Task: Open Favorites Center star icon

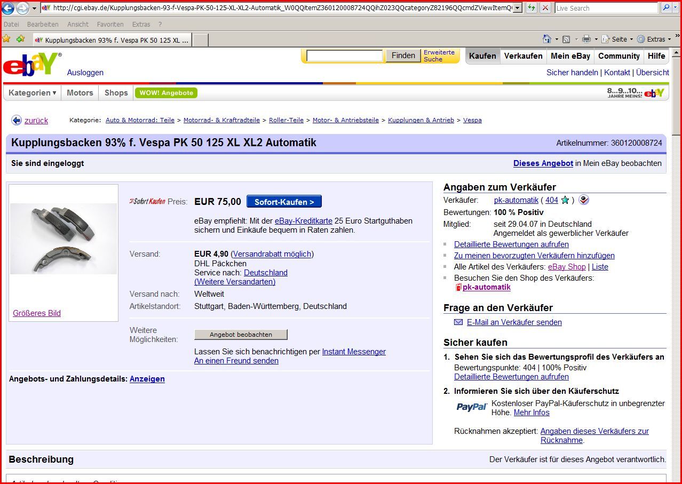Action: pos(7,39)
